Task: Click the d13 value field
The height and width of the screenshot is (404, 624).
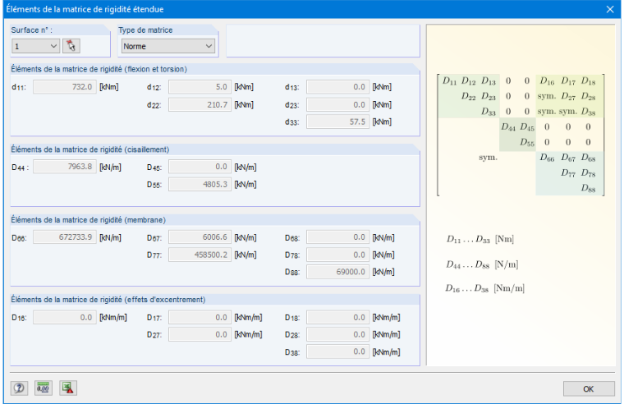Action: coord(338,87)
